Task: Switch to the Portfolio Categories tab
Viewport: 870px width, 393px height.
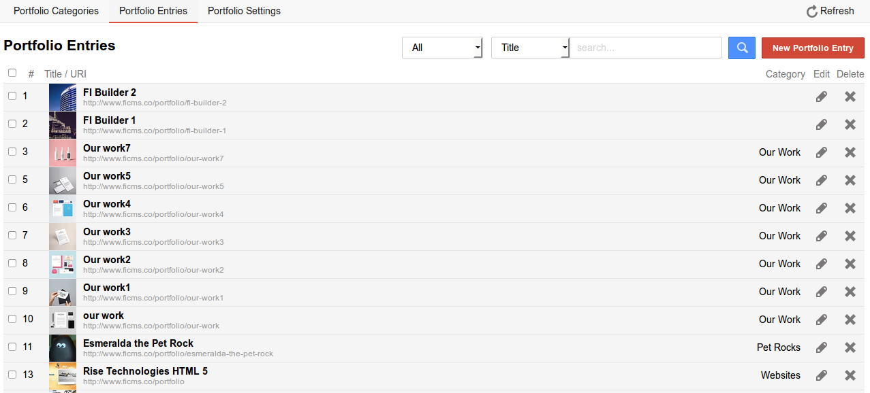Action: (x=56, y=11)
